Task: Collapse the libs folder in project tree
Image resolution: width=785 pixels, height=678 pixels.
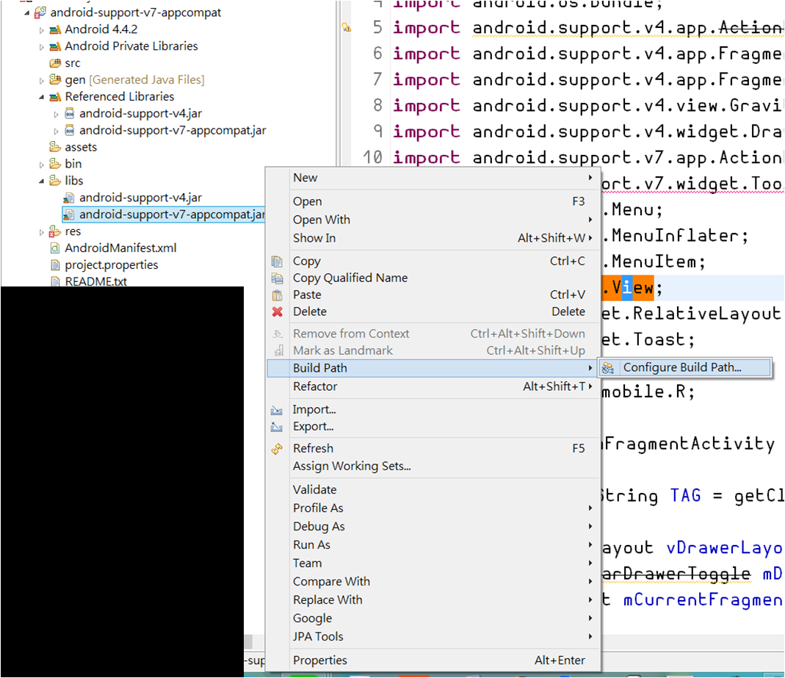Action: [x=42, y=181]
